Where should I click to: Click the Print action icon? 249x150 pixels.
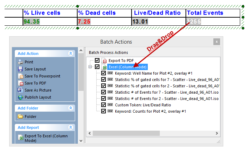pos(20,62)
